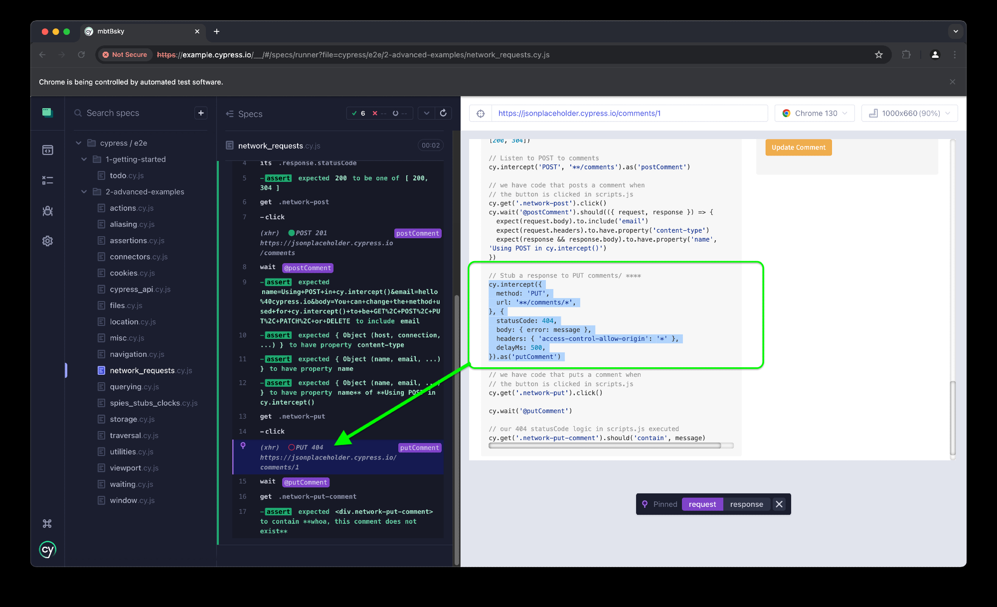Open the Specs page sidebar icon
The height and width of the screenshot is (607, 997).
(47, 150)
